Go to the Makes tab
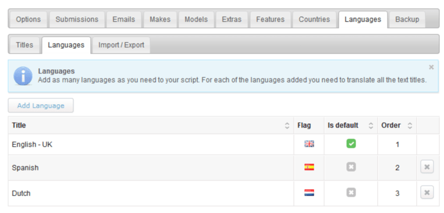444x213 pixels. 160,20
